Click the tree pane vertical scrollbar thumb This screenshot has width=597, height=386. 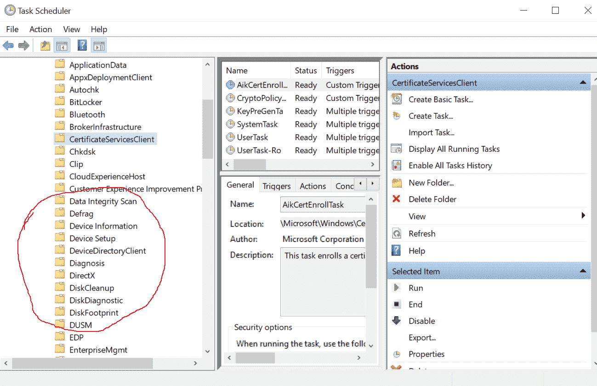[x=208, y=129]
